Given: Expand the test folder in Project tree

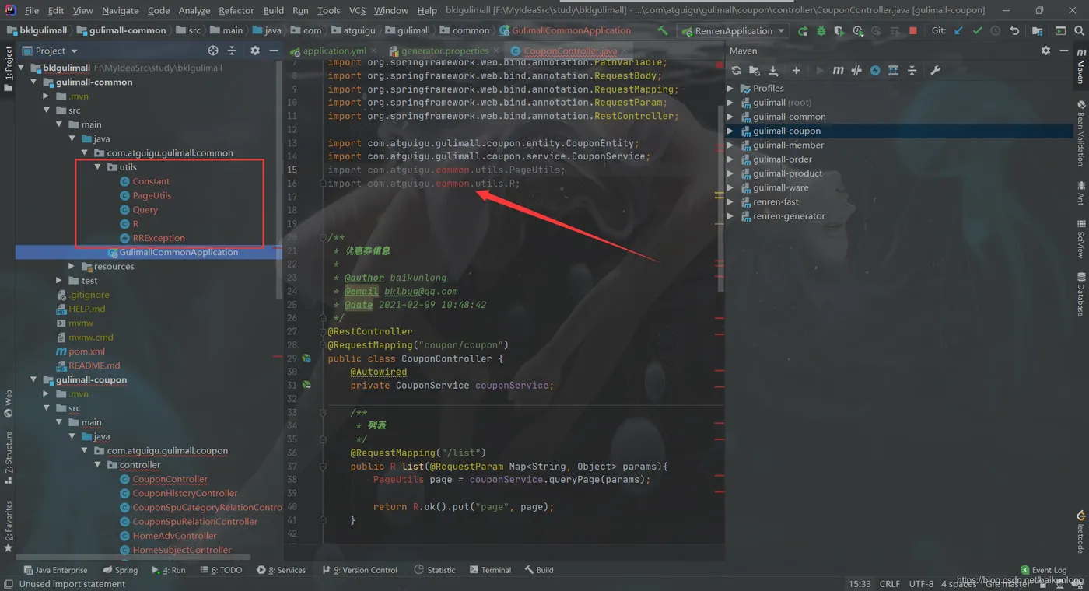Looking at the screenshot, I should (59, 281).
